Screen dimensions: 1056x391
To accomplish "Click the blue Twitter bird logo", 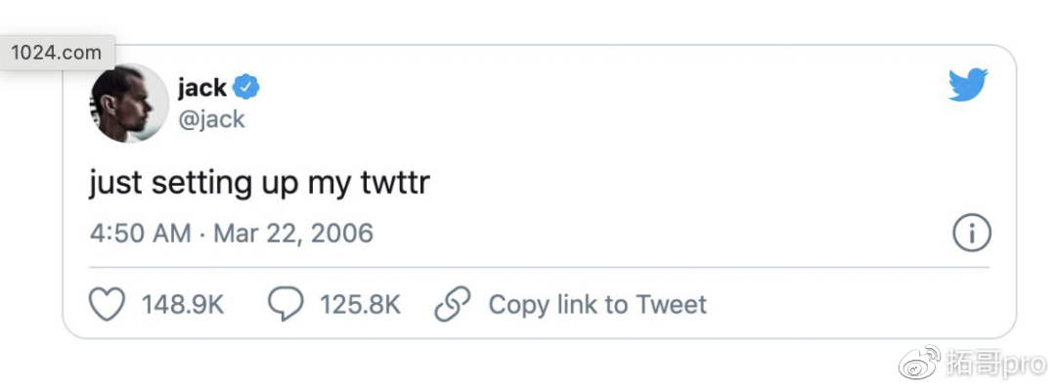I will click(968, 85).
